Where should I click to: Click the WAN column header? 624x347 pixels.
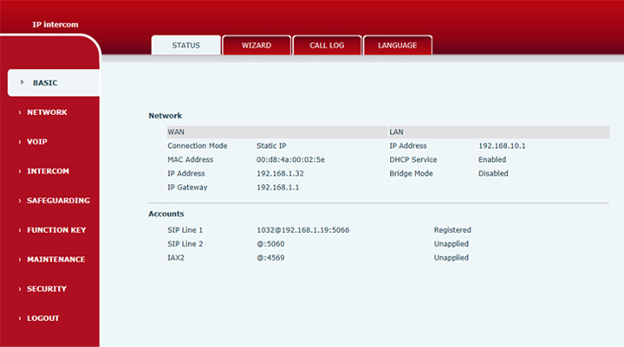pos(176,132)
